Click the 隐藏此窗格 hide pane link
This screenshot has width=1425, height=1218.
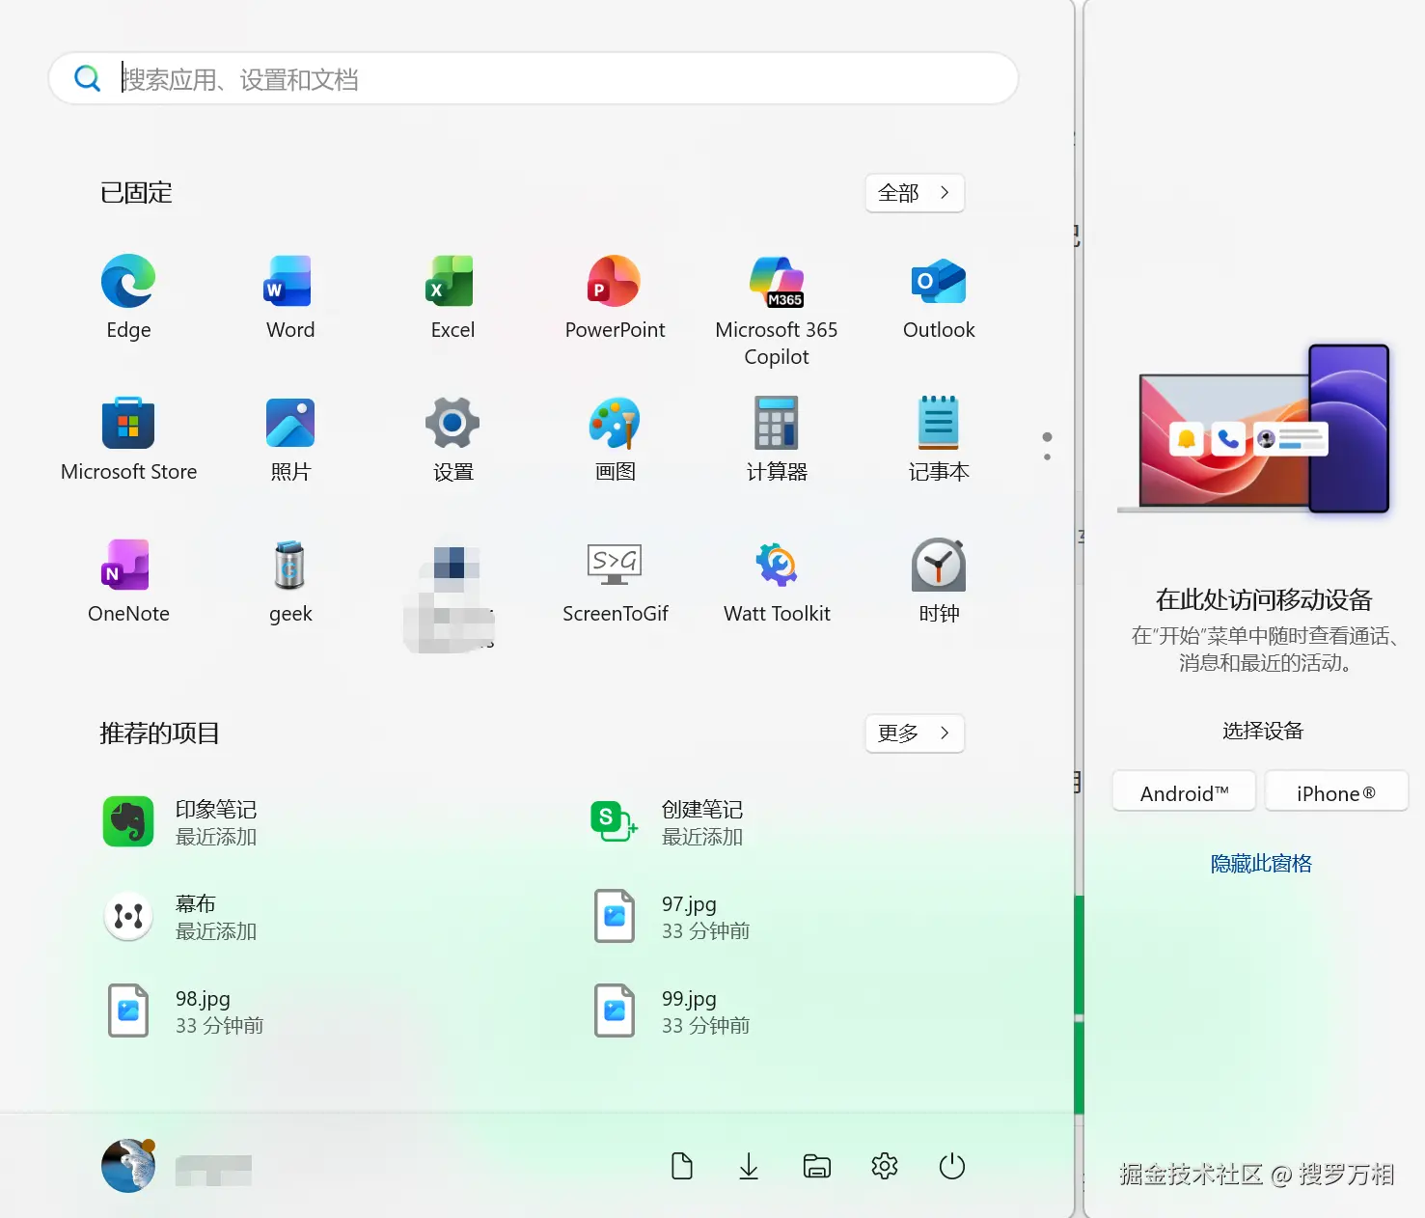click(x=1261, y=864)
